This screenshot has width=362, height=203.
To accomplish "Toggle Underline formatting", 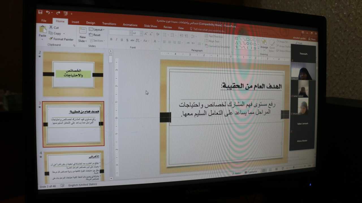I will point(122,40).
